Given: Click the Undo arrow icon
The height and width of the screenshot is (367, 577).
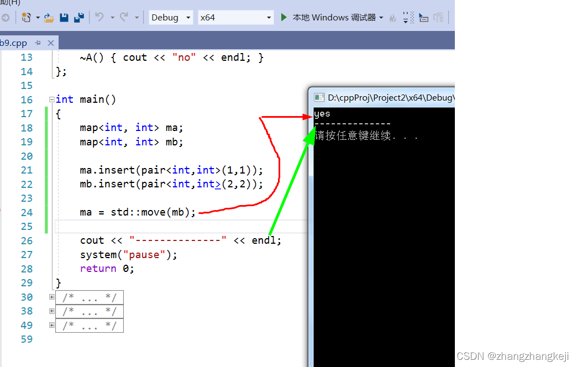Looking at the screenshot, I should [99, 17].
